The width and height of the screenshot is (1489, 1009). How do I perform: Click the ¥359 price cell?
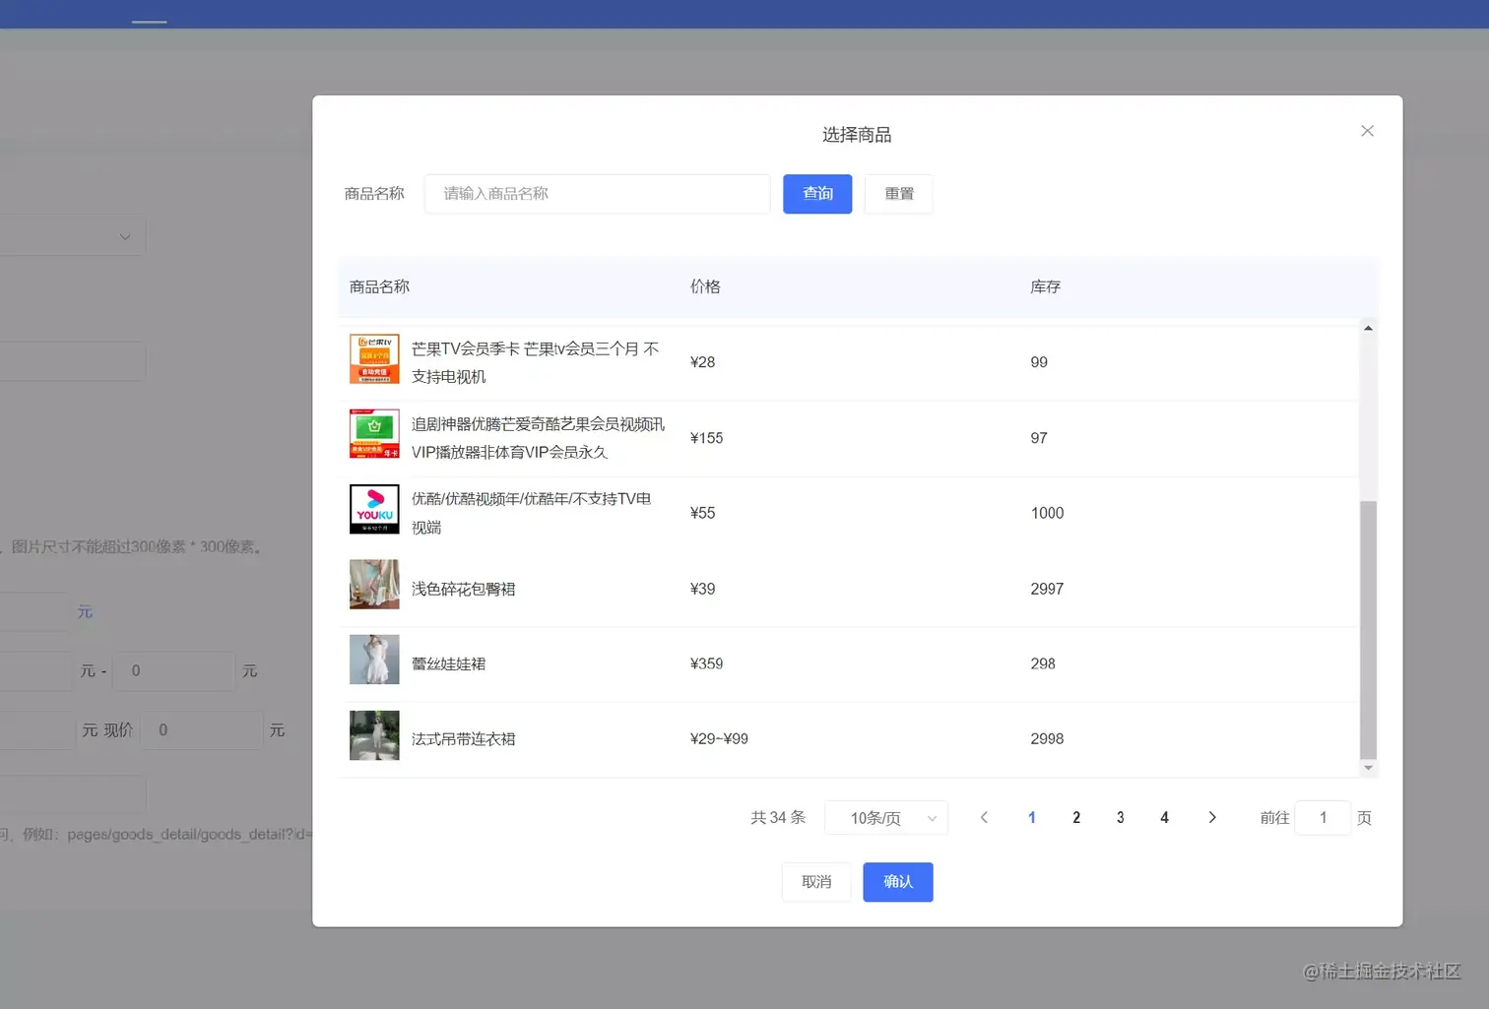707,663
